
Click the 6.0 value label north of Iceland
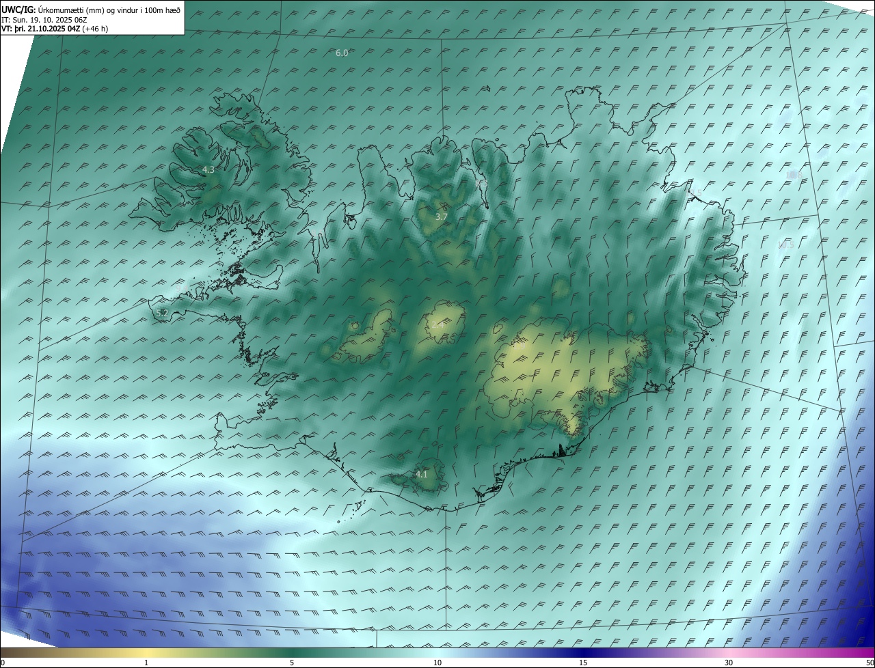coord(342,53)
